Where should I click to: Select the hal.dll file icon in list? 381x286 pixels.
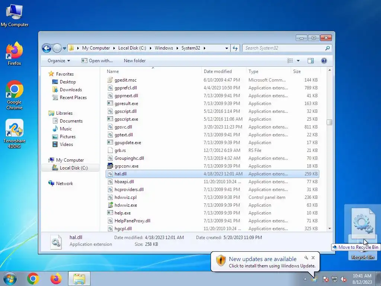coord(110,174)
